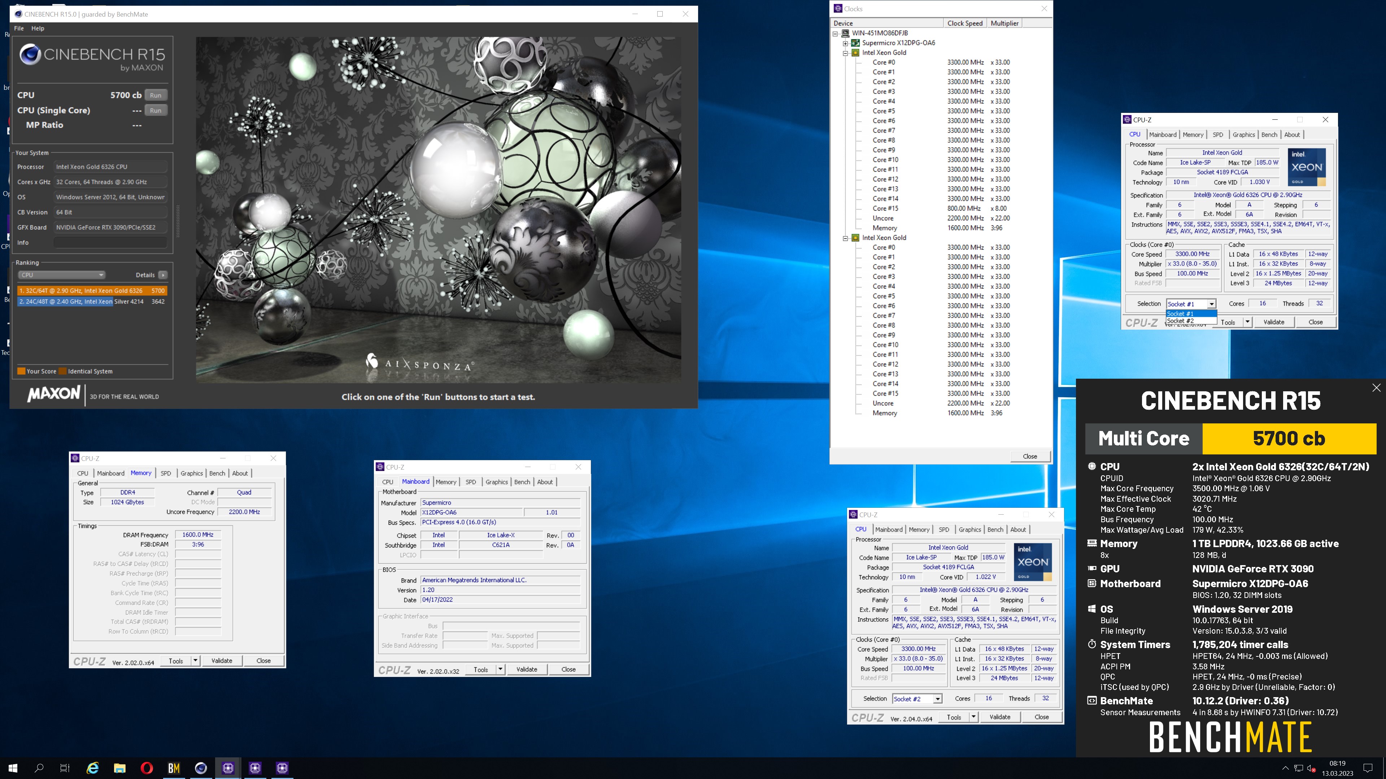Viewport: 1386px width, 779px height.
Task: Click BenchMate Memory section icon
Action: [x=1092, y=543]
